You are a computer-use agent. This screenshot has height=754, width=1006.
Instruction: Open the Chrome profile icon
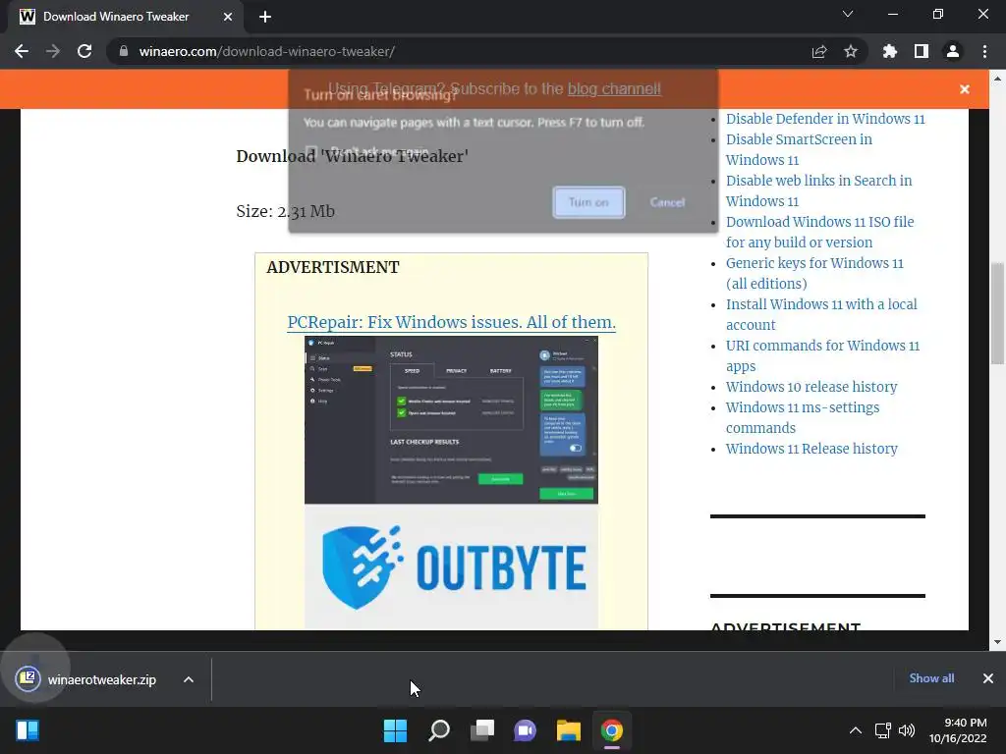pyautogui.click(x=953, y=51)
